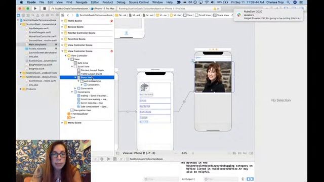Open the Symbol navigator icon

click(x=28, y=15)
